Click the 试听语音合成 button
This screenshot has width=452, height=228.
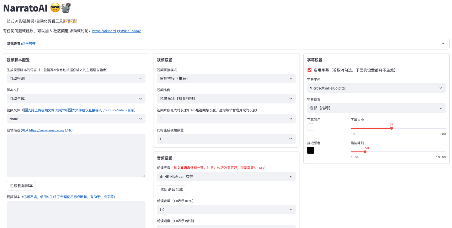click(171, 190)
